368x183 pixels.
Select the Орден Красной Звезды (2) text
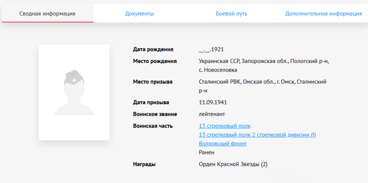(233, 164)
